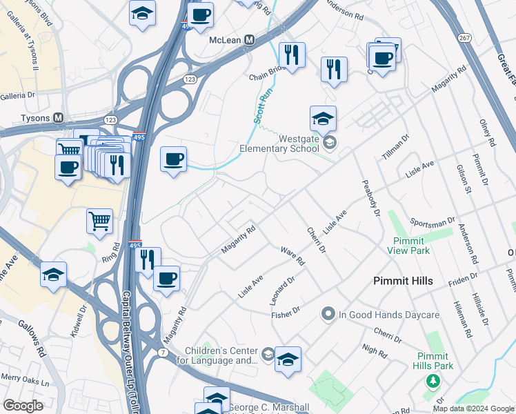The image size is (516, 414).
Task: Click the school marker at the top left
Action: coord(143,16)
